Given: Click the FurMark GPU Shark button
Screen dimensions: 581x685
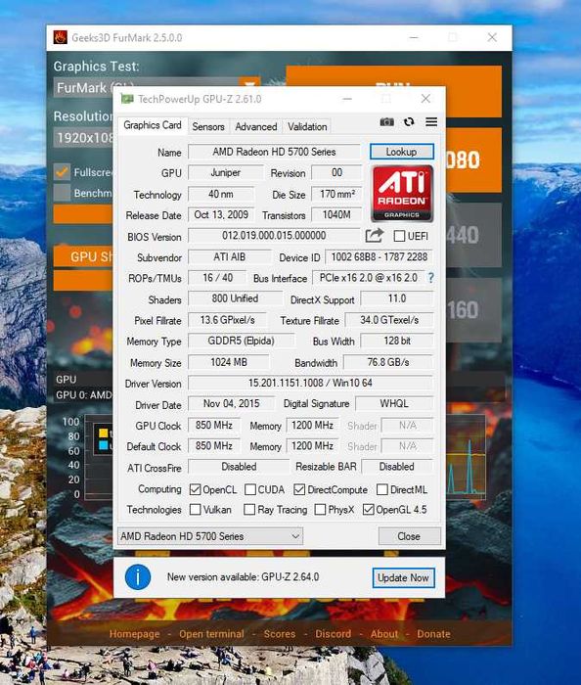Looking at the screenshot, I should coord(83,256).
